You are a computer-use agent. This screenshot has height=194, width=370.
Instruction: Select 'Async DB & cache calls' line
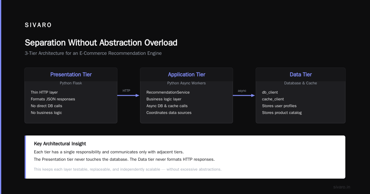coord(167,106)
